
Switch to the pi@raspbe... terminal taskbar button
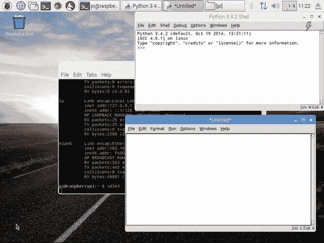click(99, 6)
